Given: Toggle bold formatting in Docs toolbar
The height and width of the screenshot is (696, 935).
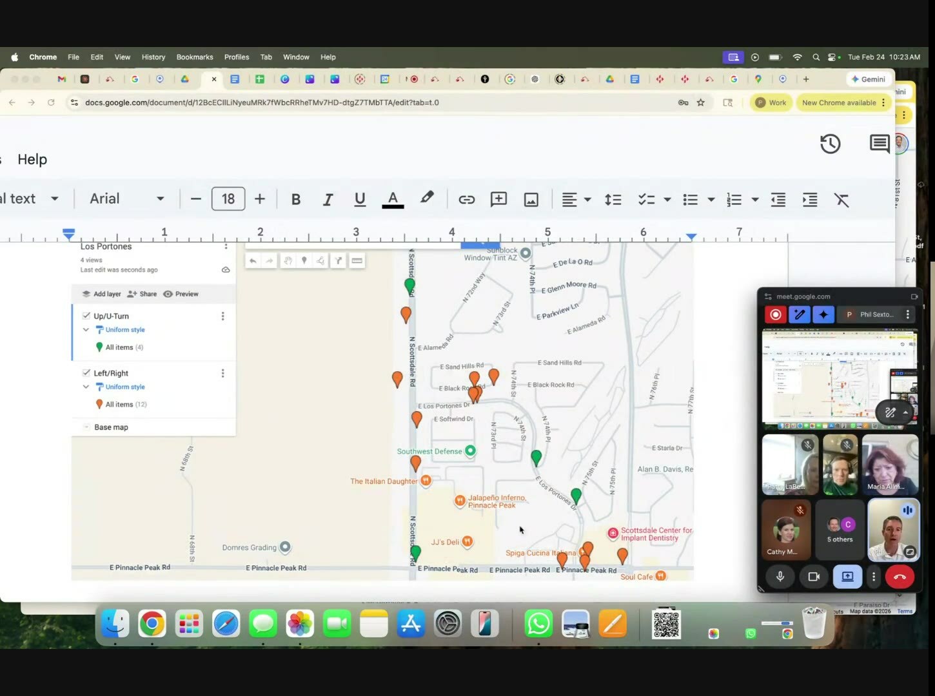Looking at the screenshot, I should click(296, 200).
